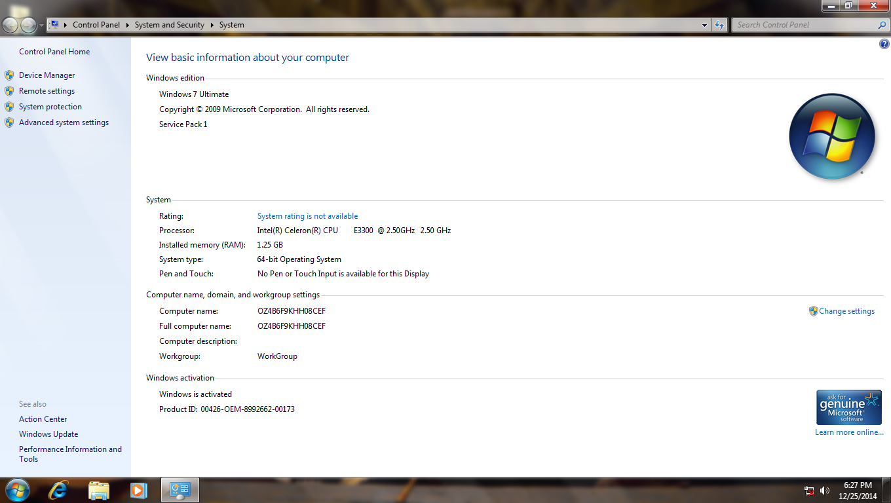Click the Forward navigation arrow
Viewport: 891px width, 503px height.
coord(28,25)
